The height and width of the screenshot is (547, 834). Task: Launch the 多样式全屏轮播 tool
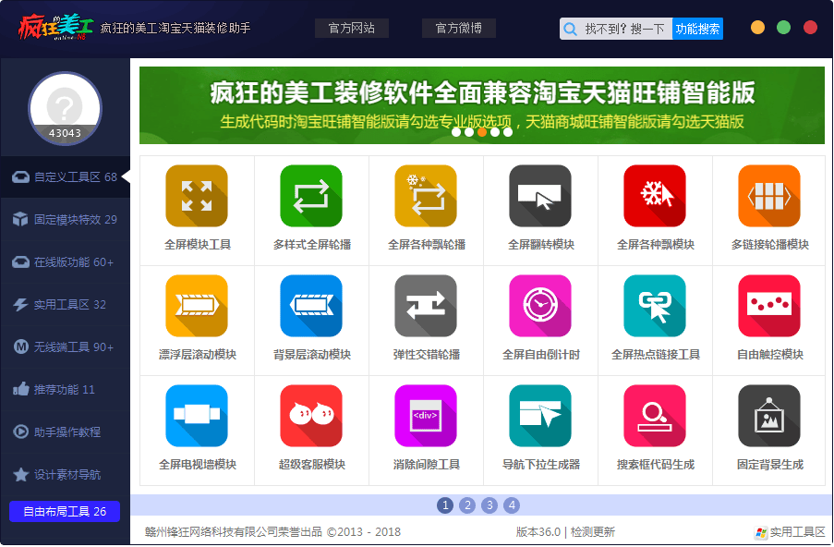point(311,196)
